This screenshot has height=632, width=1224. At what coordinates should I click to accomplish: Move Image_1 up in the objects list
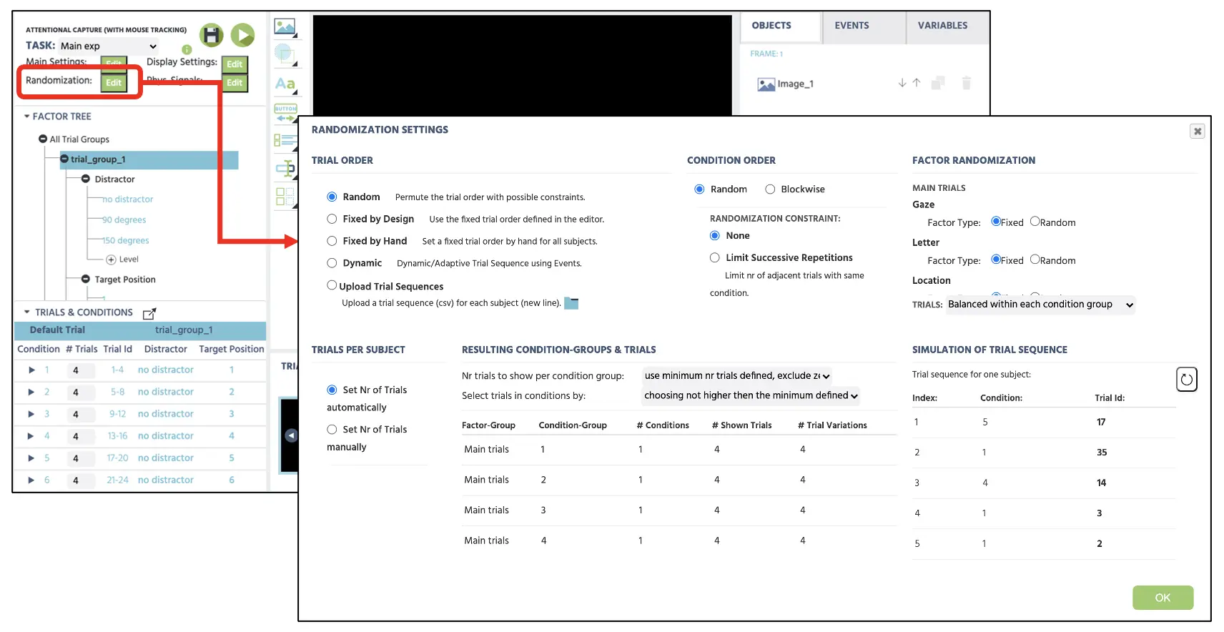(x=917, y=83)
